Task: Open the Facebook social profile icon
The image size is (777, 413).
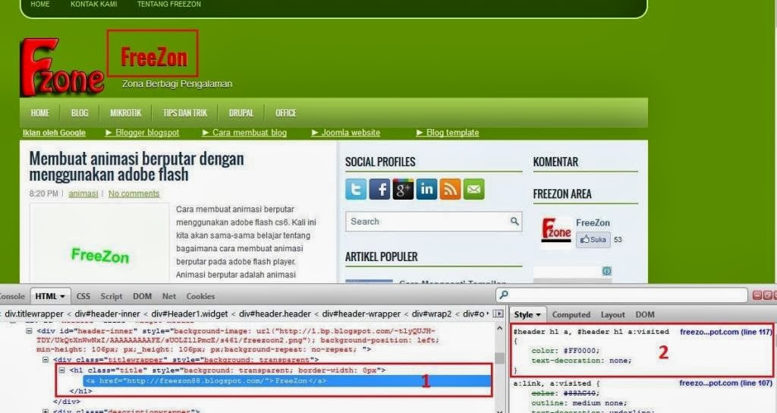Action: 379,189
